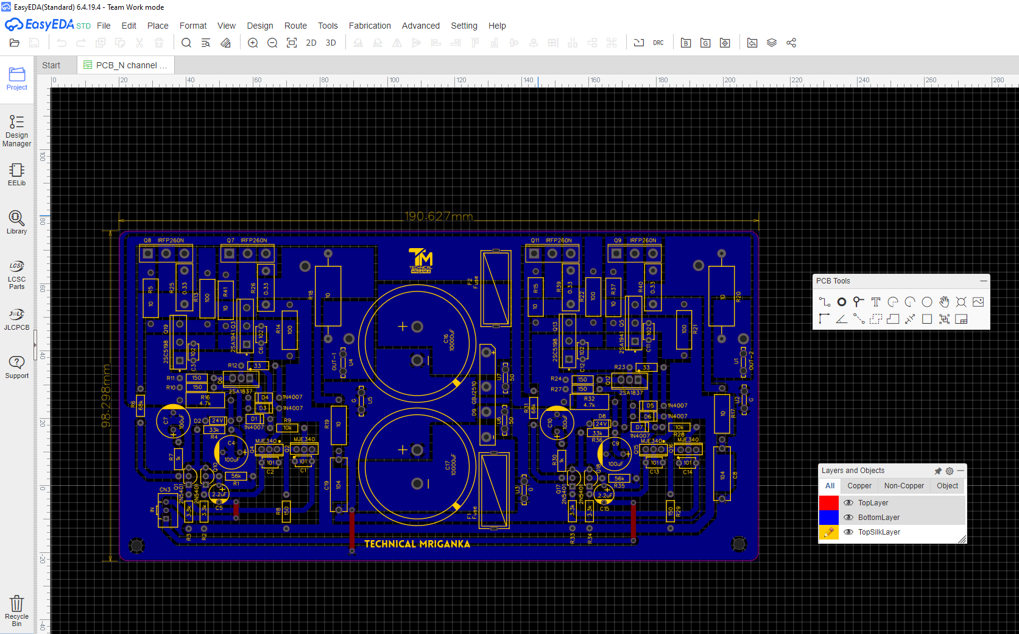Select the Dimension measure tool in PCB Tools
This screenshot has width=1019, height=634.
point(910,319)
